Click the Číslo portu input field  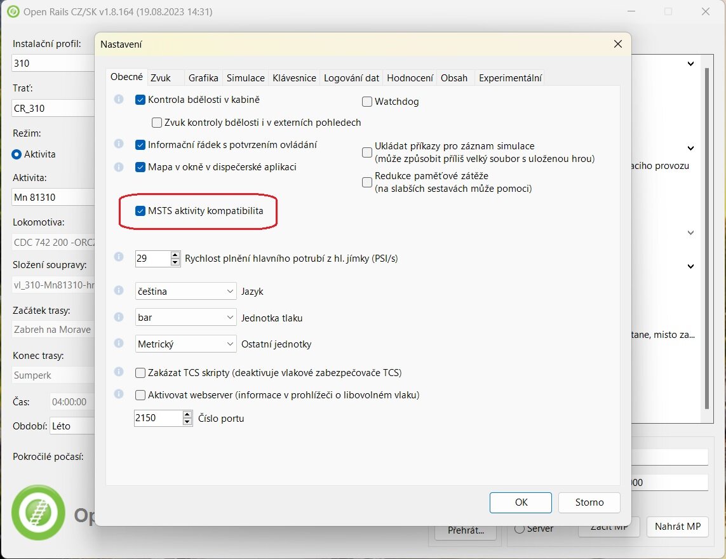click(158, 418)
